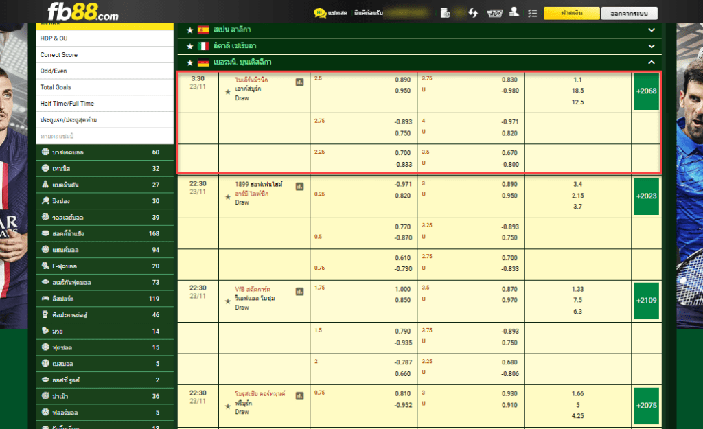Screen dimensions: 703x429
Task: Click the refresh balance arrows icon
Action: click(473, 13)
